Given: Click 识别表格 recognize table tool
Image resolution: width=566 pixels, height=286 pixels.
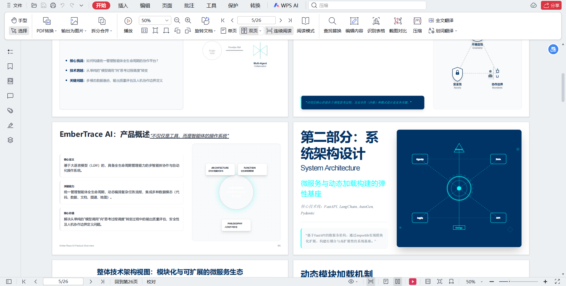Looking at the screenshot, I should [376, 25].
